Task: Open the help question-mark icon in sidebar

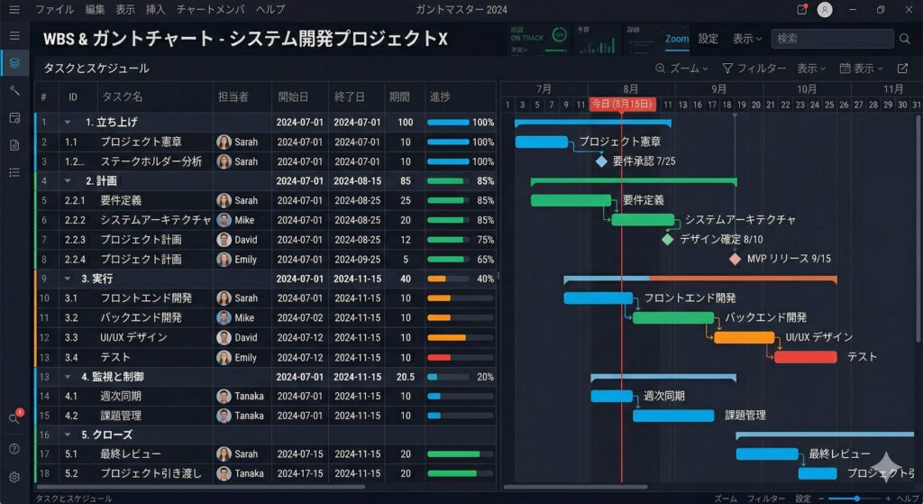Action: pyautogui.click(x=14, y=449)
